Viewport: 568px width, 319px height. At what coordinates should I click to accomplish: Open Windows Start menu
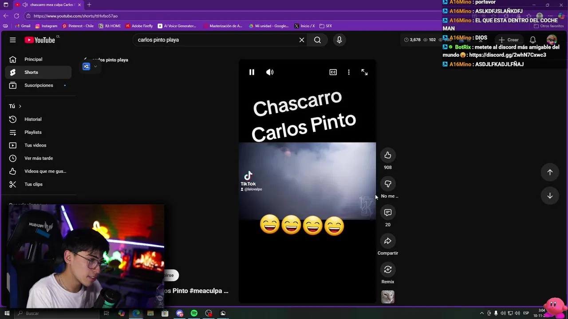(x=7, y=313)
